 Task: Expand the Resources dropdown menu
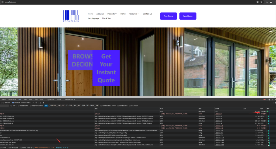point(134,14)
